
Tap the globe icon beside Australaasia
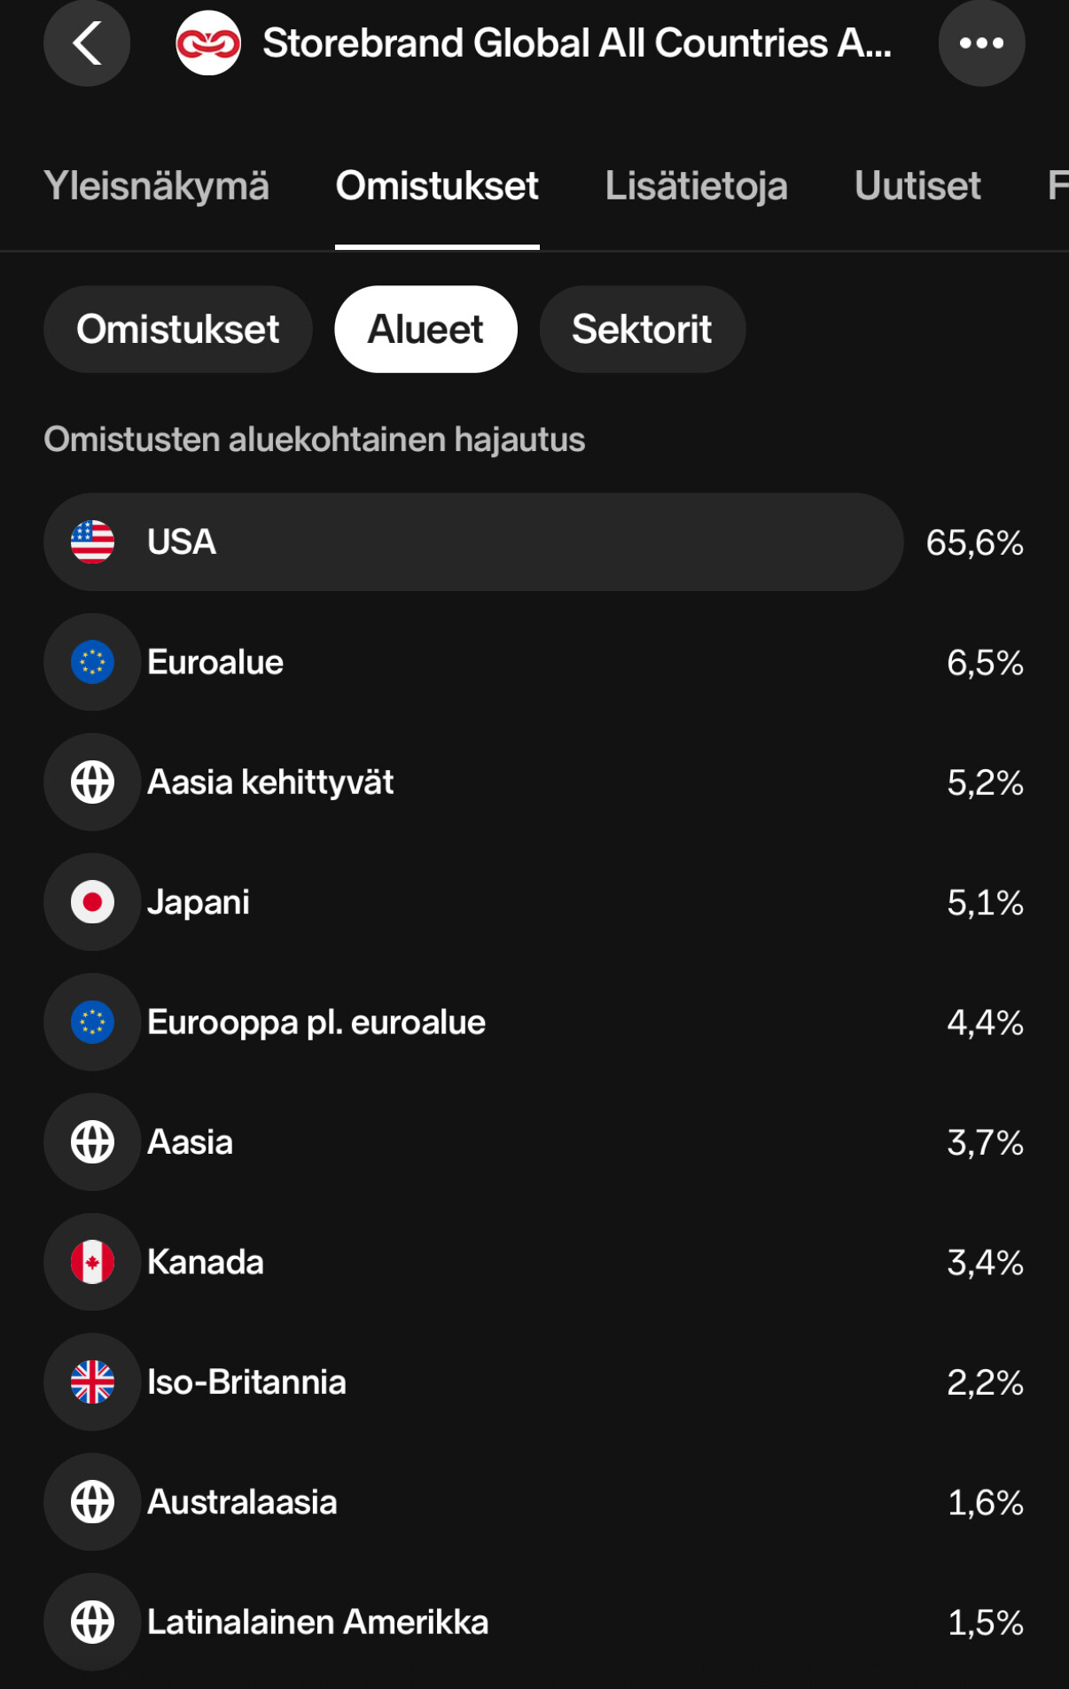click(x=93, y=1502)
